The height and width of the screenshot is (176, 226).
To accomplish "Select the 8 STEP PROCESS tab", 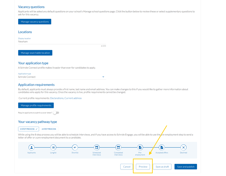I will point(29,129).
